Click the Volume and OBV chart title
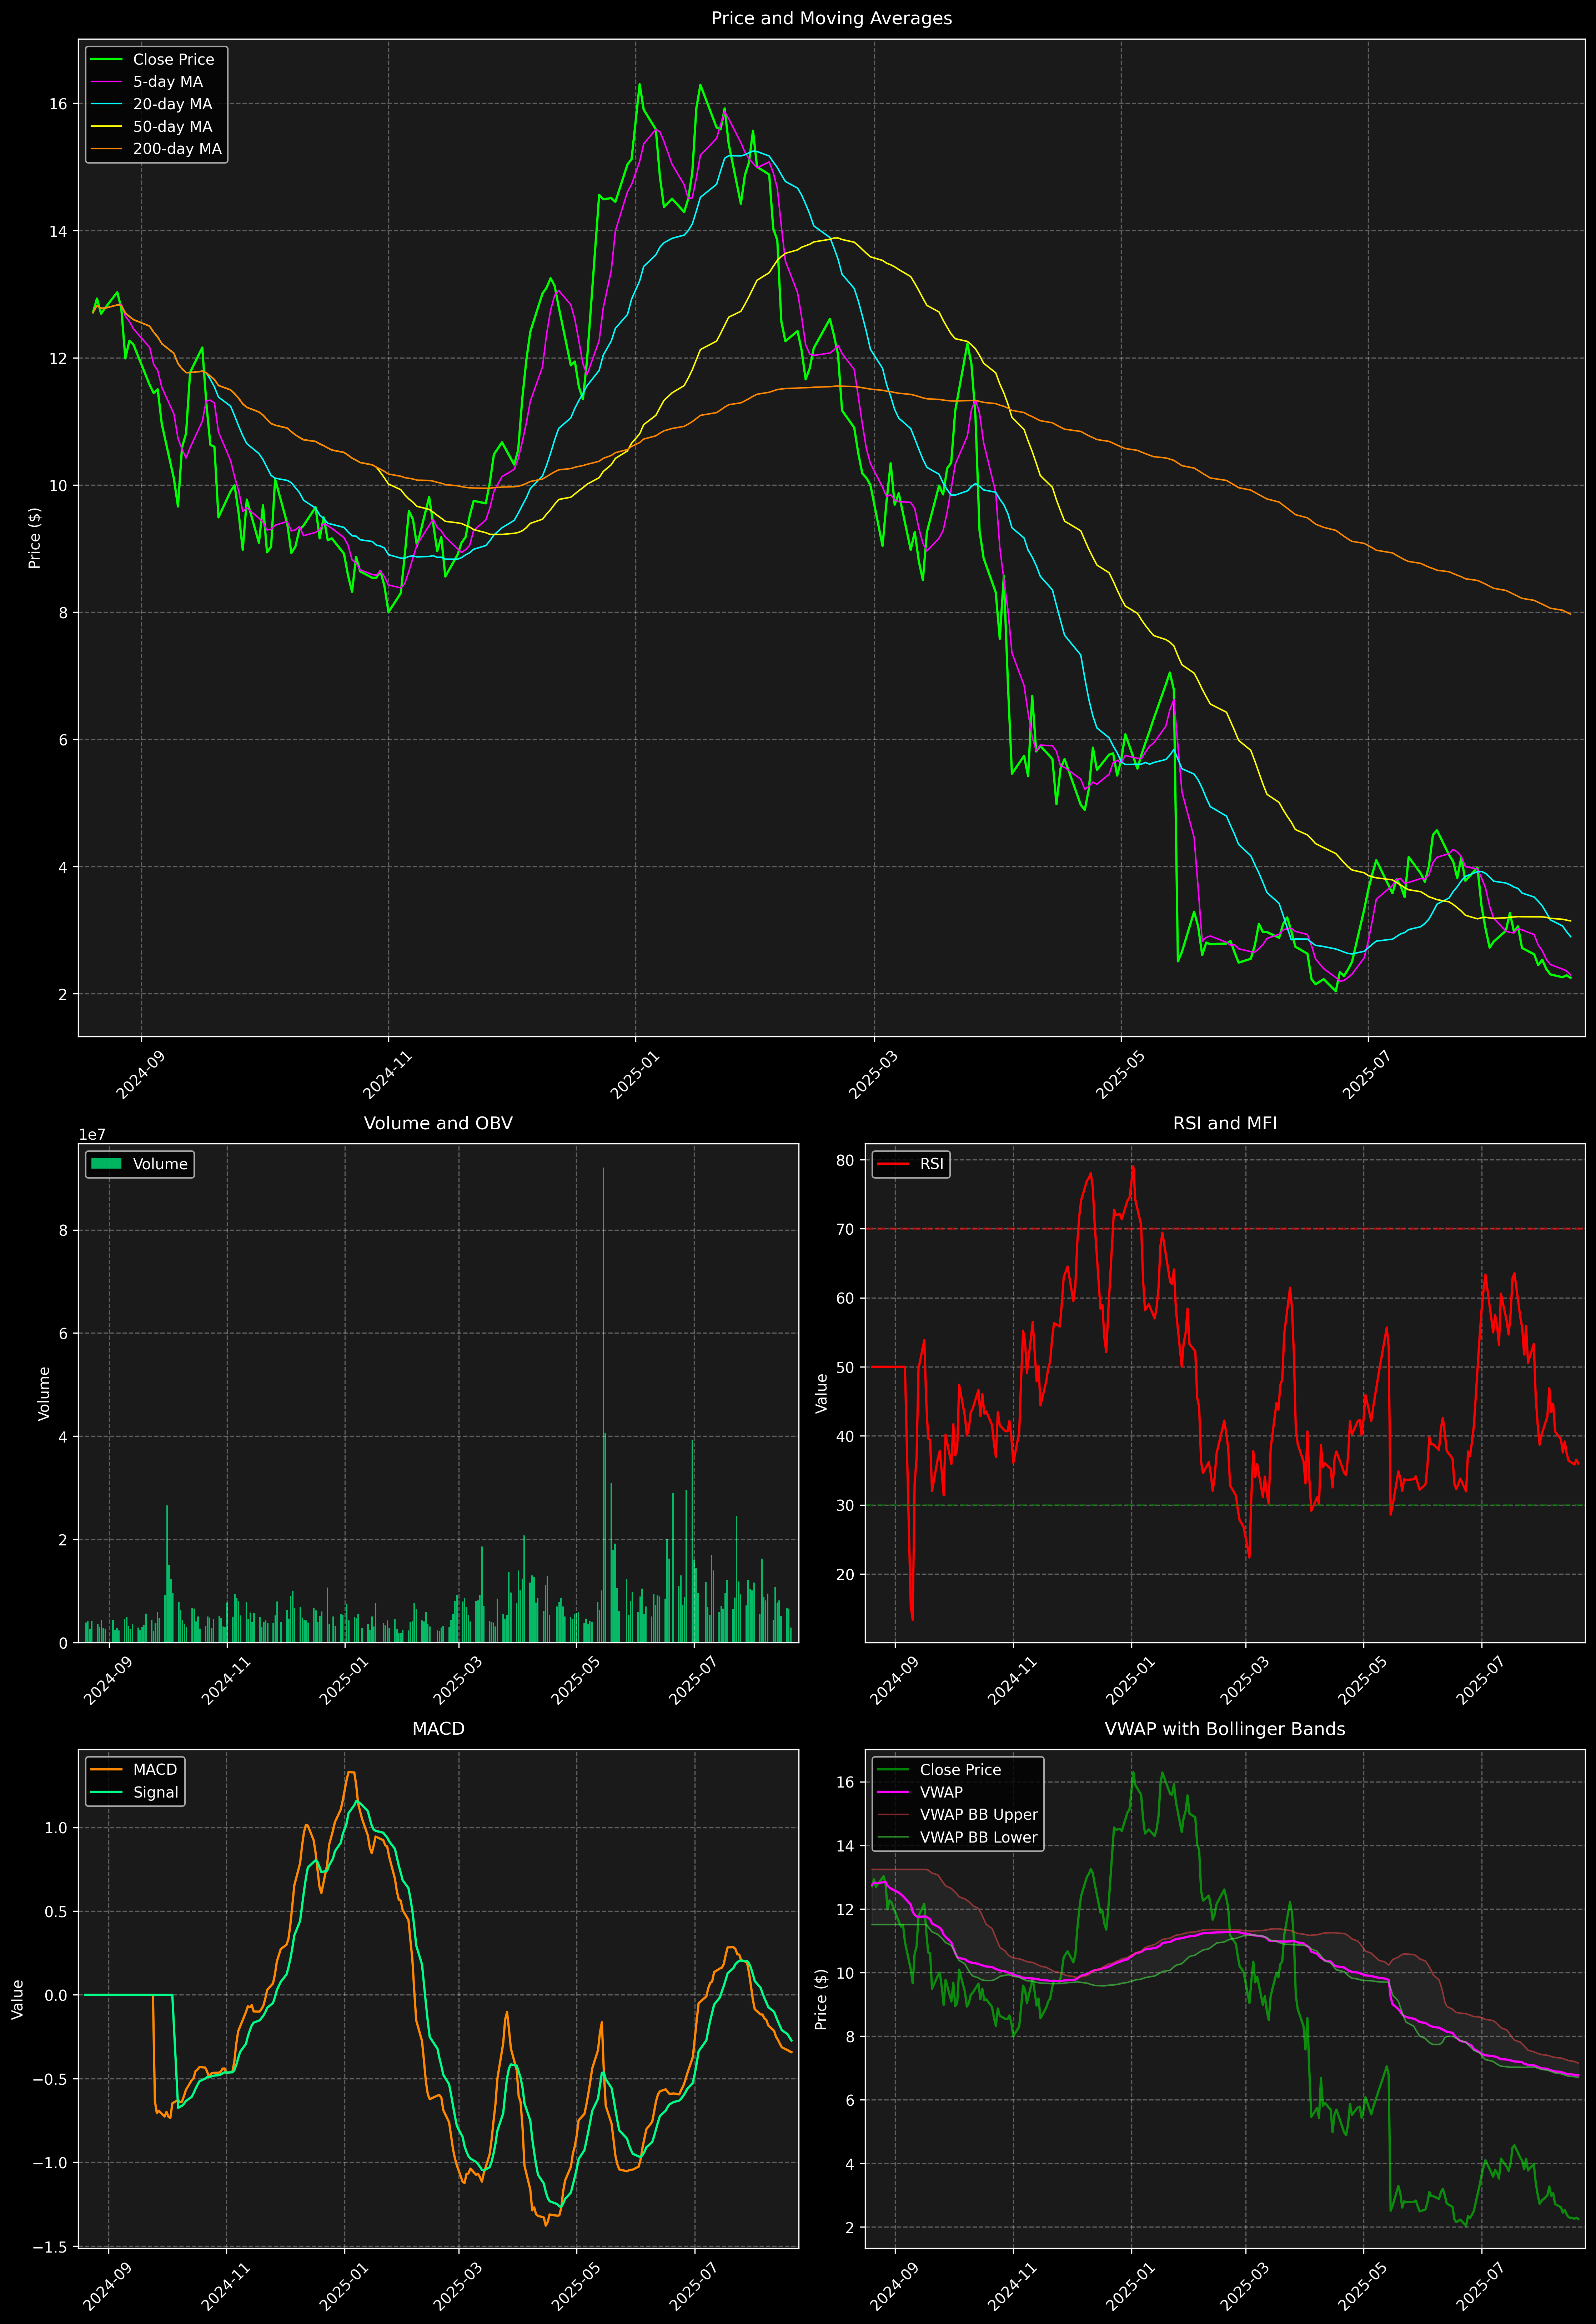Image resolution: width=1596 pixels, height=2324 pixels. 438,1123
